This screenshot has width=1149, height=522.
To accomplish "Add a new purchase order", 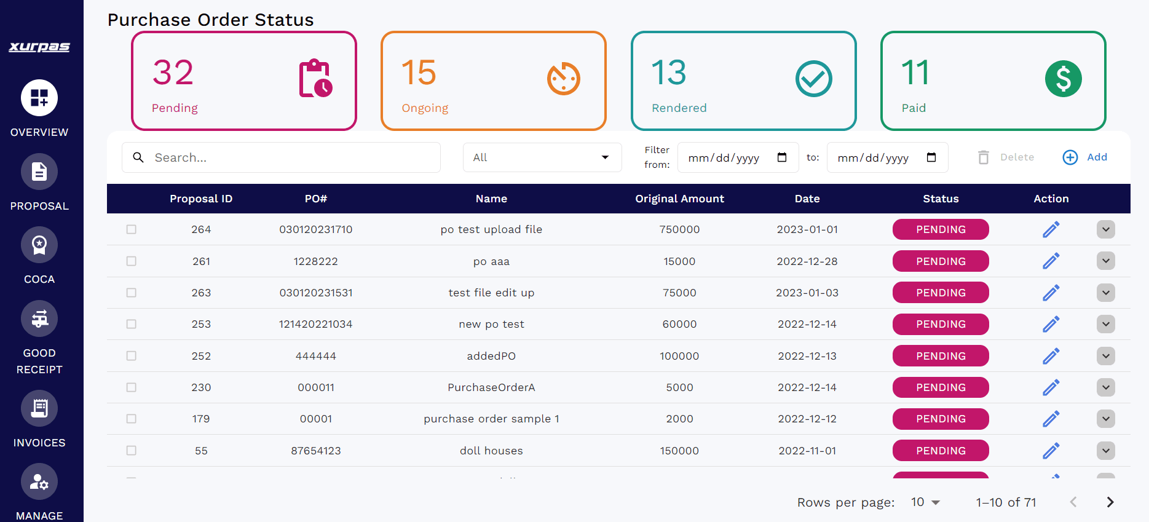I will [x=1085, y=157].
